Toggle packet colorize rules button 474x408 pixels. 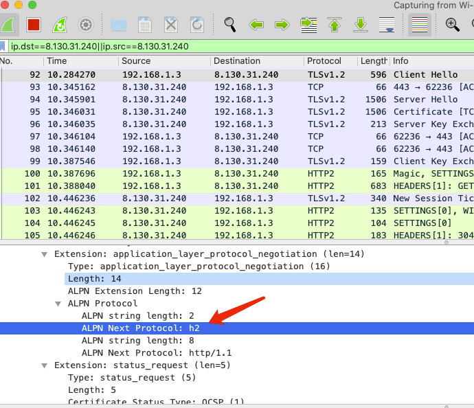coord(419,25)
